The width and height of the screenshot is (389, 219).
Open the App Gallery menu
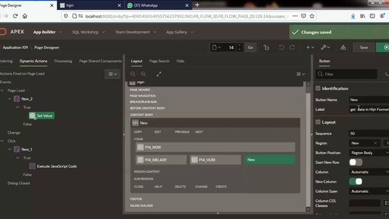(177, 32)
